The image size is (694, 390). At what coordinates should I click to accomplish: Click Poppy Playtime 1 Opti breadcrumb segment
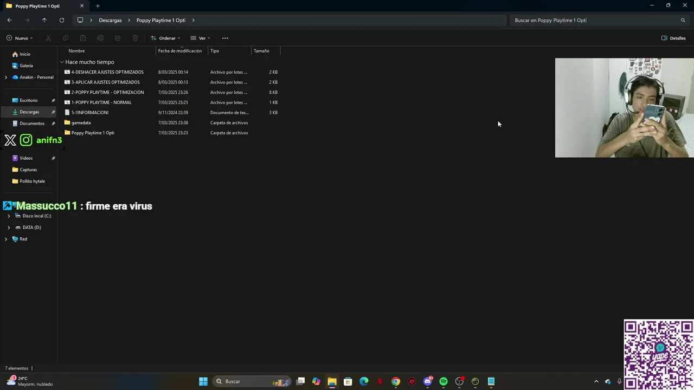coord(160,20)
